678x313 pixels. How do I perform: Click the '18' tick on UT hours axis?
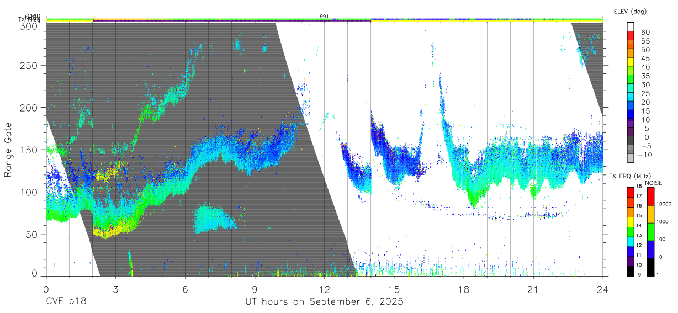[x=463, y=289]
